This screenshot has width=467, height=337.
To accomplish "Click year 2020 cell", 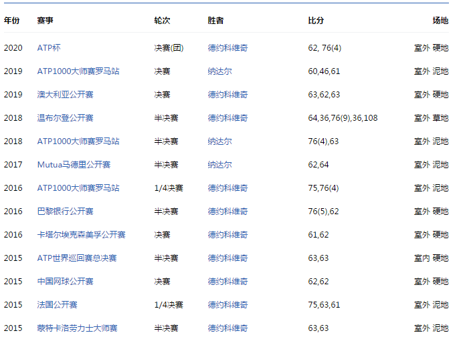I will click(x=13, y=48).
